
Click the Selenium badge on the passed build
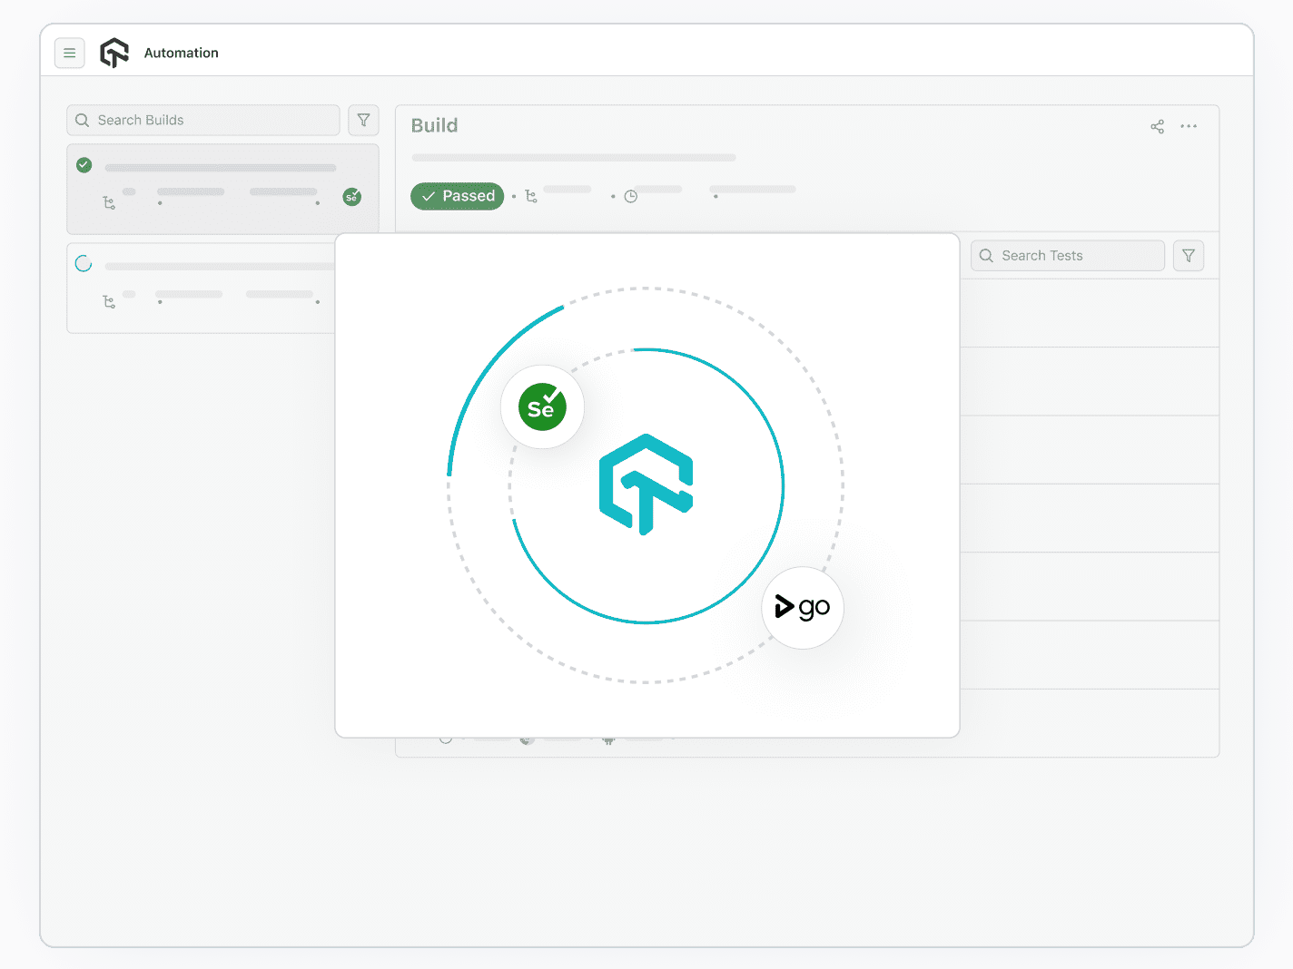[x=352, y=197]
